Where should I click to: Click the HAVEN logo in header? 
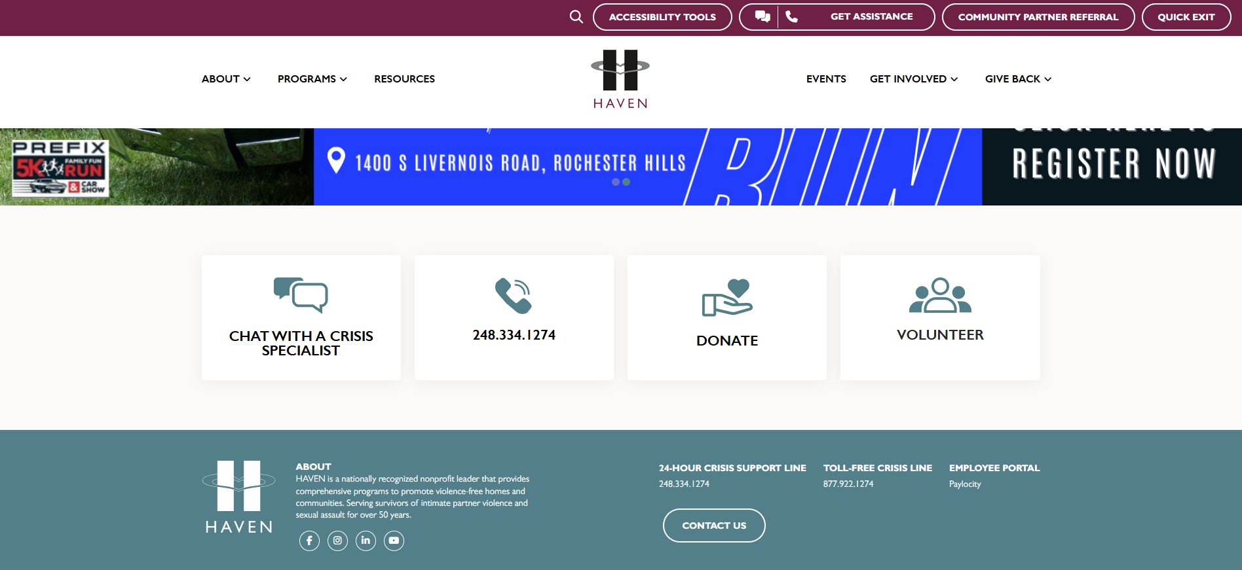[x=620, y=79]
